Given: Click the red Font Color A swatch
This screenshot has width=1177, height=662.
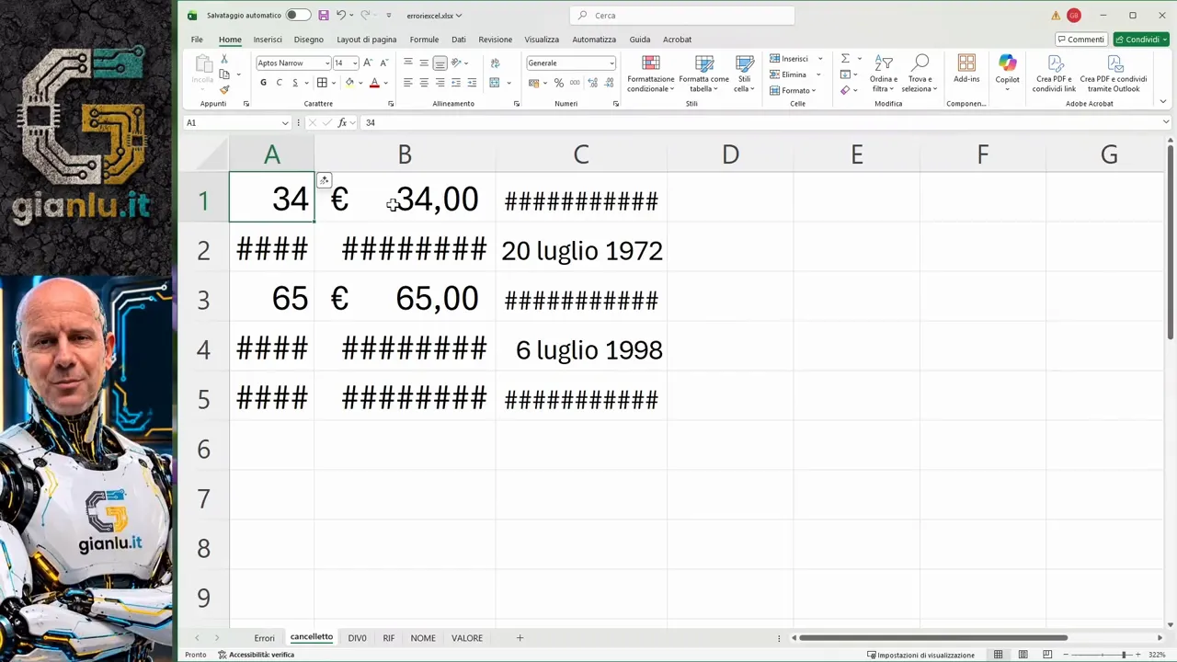Looking at the screenshot, I should (374, 83).
